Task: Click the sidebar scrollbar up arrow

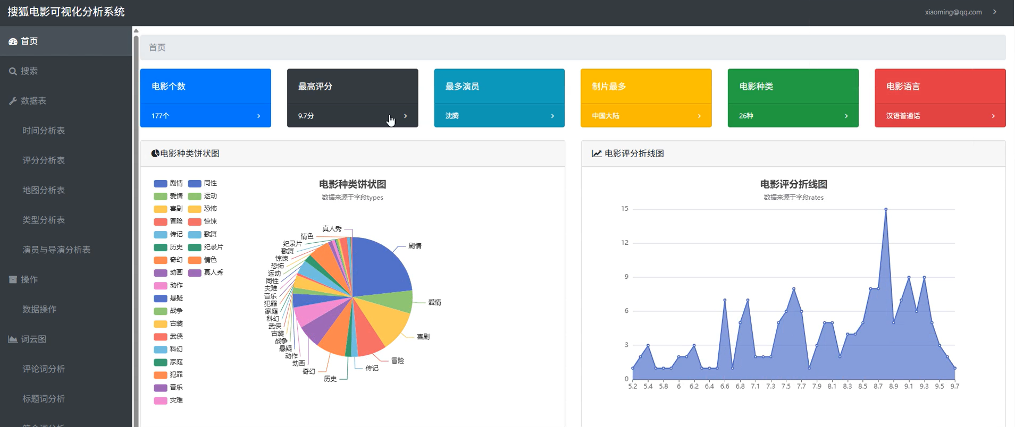Action: 136,30
